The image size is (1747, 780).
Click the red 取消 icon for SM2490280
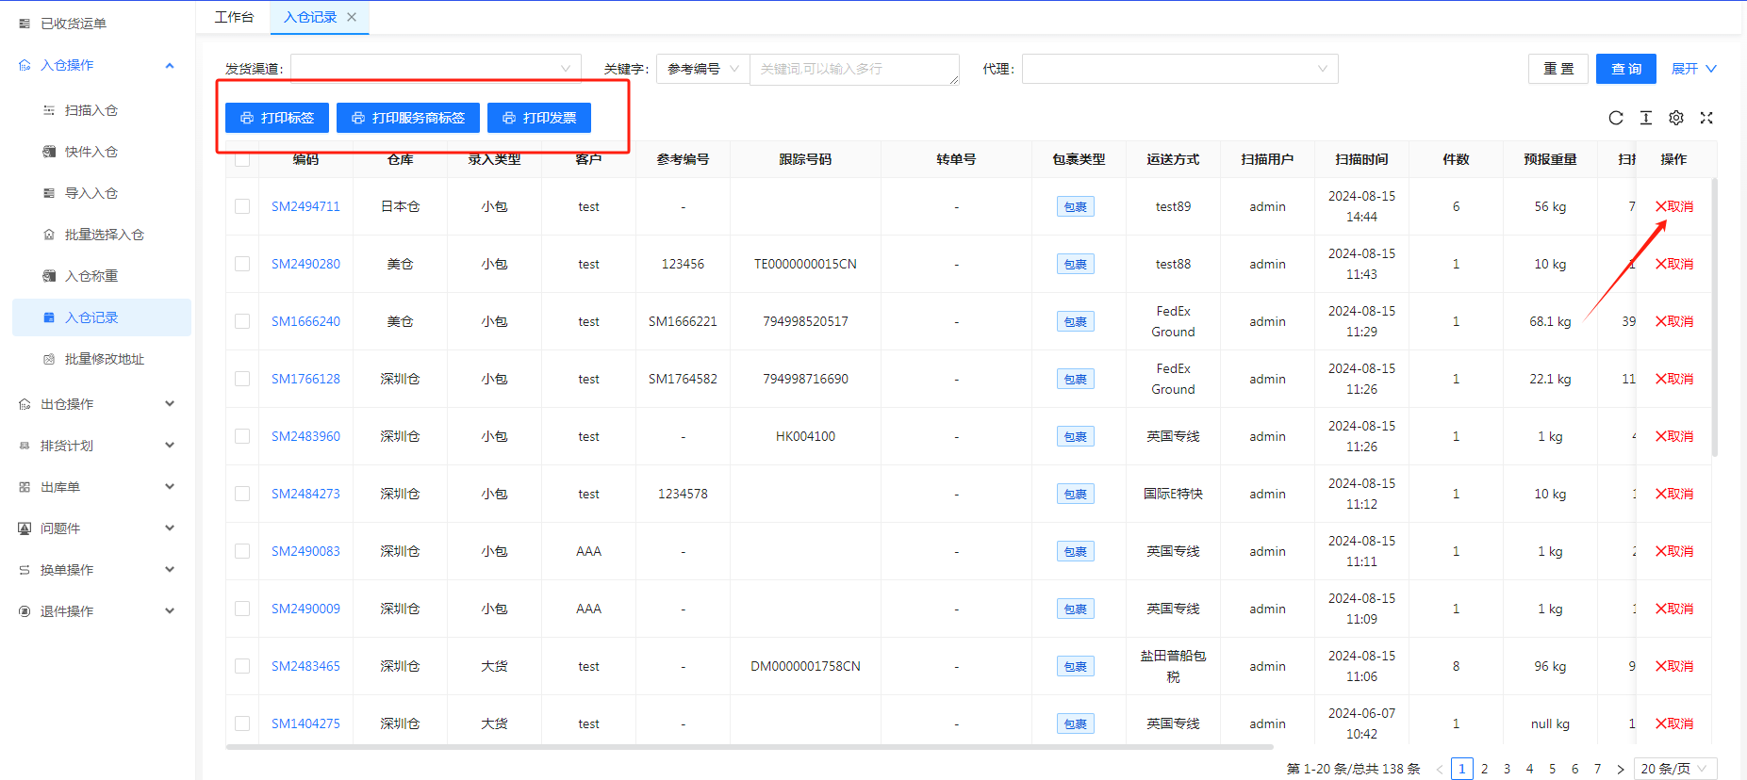point(1673,264)
